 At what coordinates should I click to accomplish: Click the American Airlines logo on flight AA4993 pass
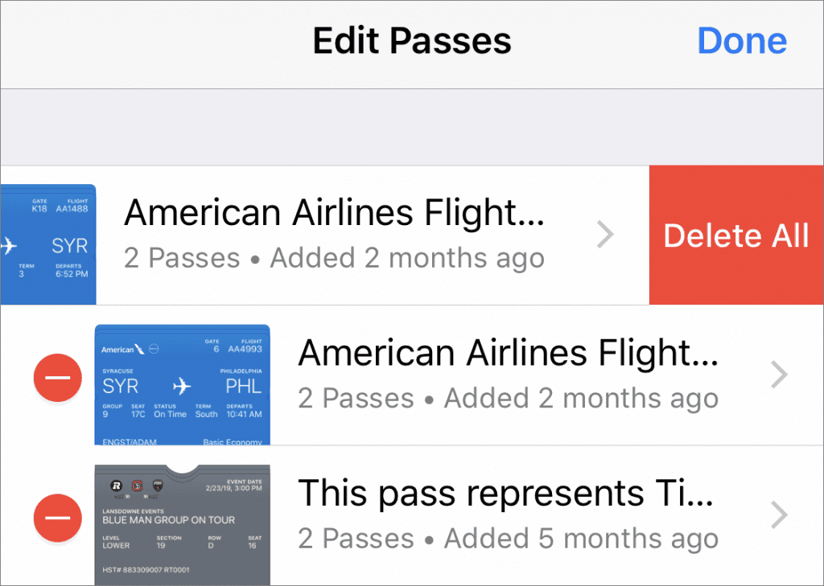click(x=122, y=350)
